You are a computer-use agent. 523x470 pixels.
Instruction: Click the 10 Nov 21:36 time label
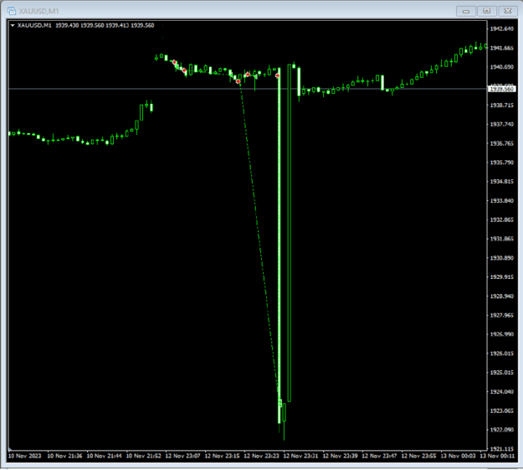[64, 456]
